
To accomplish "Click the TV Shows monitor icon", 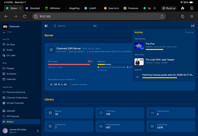I will pyautogui.click(x=101, y=113).
